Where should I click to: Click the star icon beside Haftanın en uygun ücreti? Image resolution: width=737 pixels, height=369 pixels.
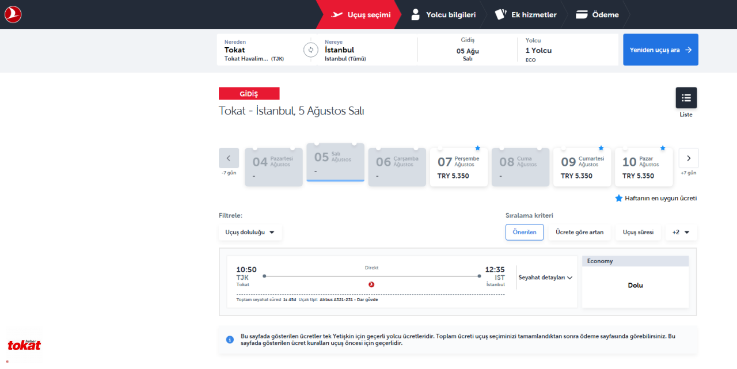619,198
